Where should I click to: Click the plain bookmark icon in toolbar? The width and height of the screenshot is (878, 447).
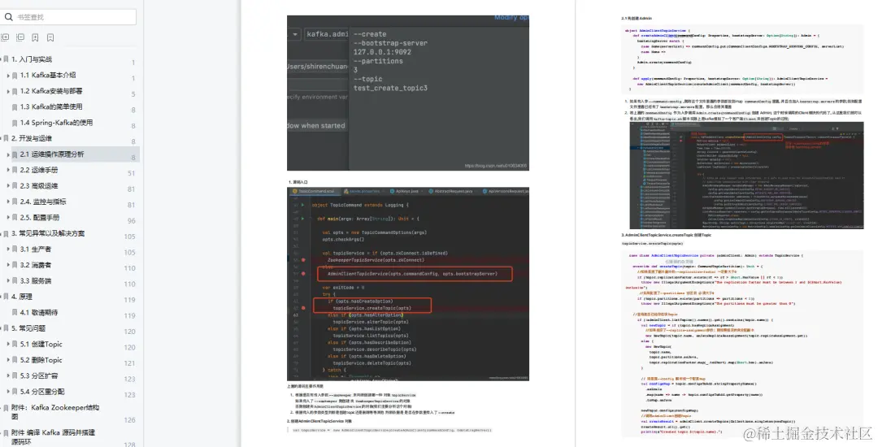[x=50, y=37]
